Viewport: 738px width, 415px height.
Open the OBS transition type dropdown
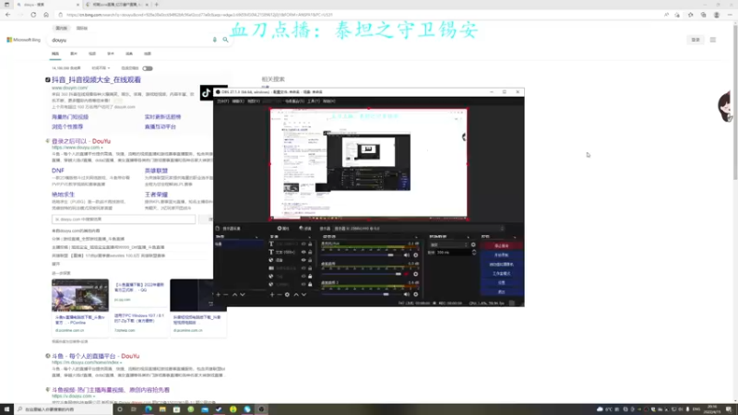click(x=449, y=244)
